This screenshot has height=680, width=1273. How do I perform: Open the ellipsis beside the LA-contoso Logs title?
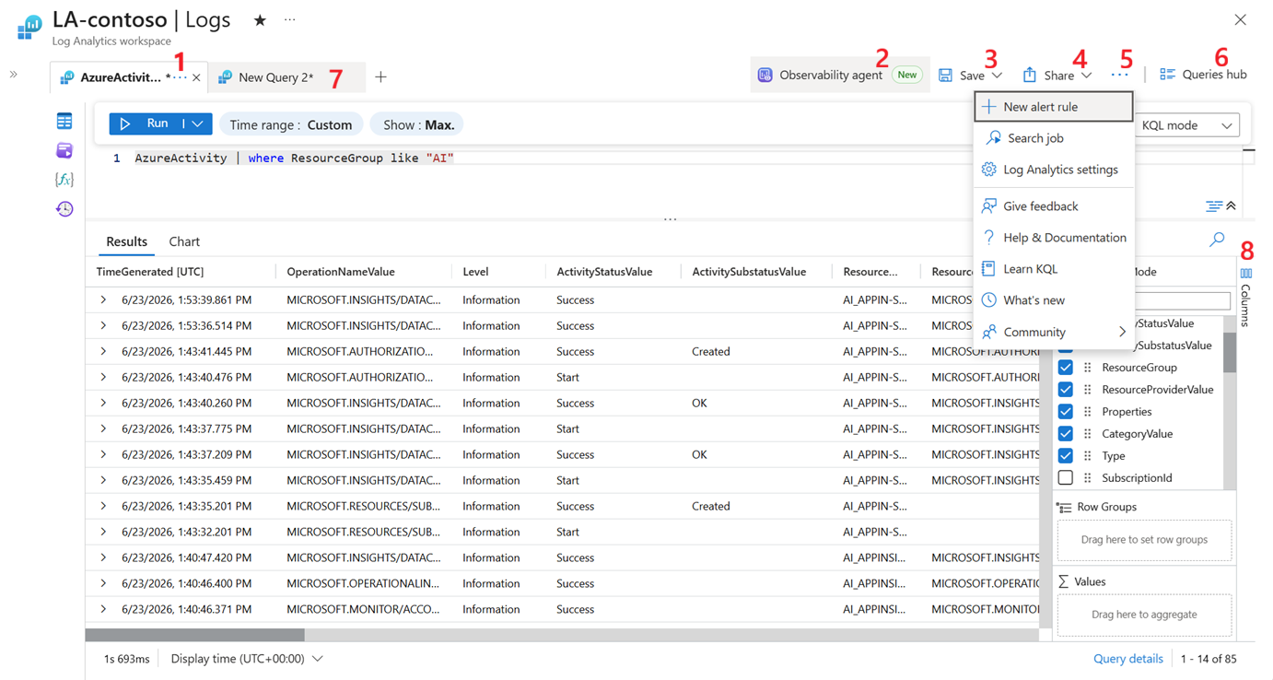290,19
